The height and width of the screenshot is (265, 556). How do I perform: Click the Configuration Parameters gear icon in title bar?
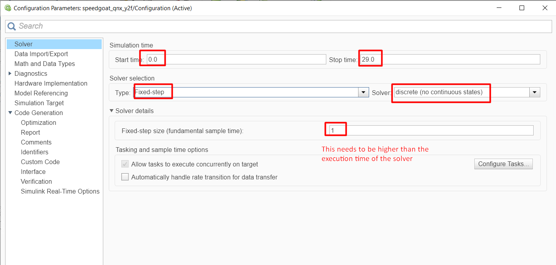click(7, 8)
